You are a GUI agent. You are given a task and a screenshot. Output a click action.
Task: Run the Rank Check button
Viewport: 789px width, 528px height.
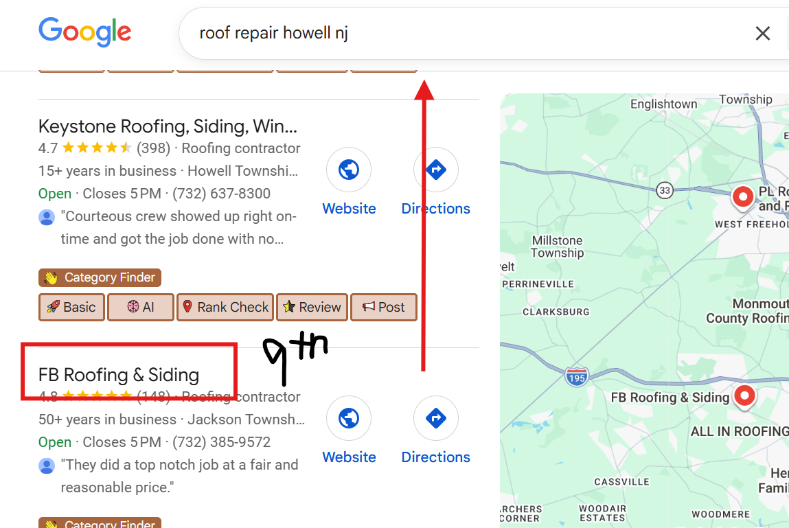click(x=225, y=307)
